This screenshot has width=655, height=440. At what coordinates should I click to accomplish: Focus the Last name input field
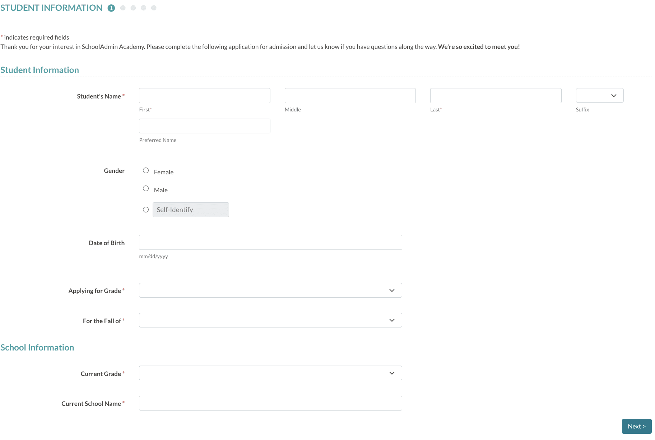[496, 96]
